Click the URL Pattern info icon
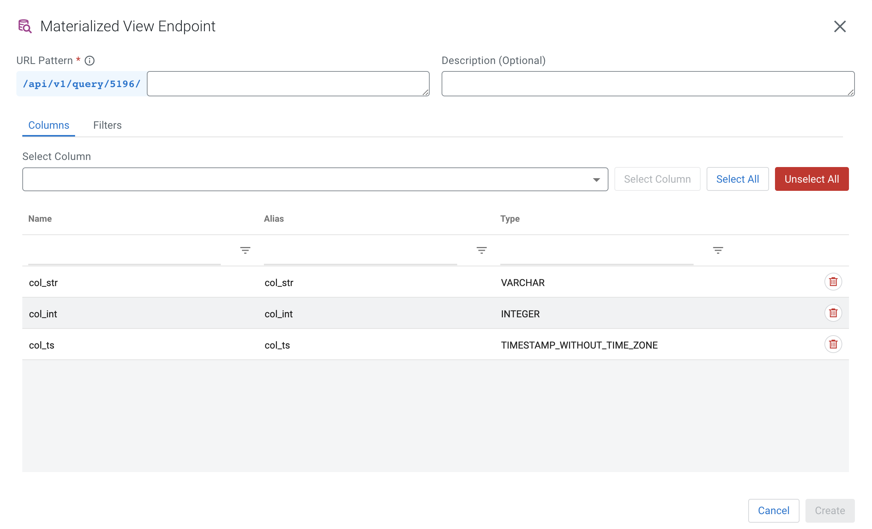 [90, 61]
